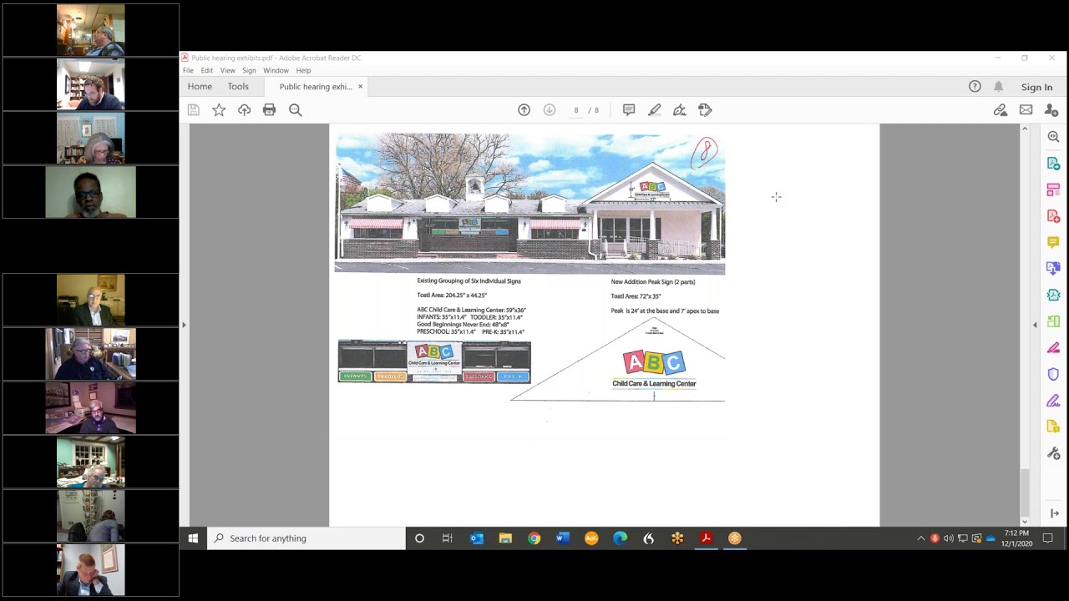
Task: Open Organize Pages tool in right pane
Action: click(1054, 321)
